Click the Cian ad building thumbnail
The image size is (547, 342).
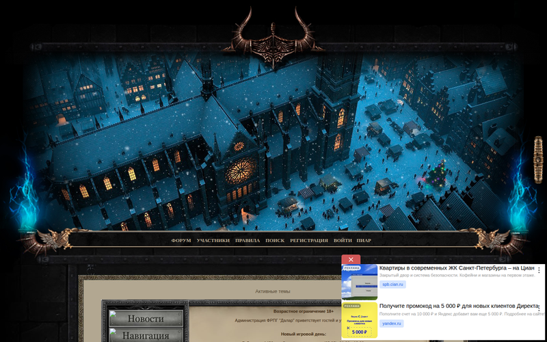(x=359, y=282)
